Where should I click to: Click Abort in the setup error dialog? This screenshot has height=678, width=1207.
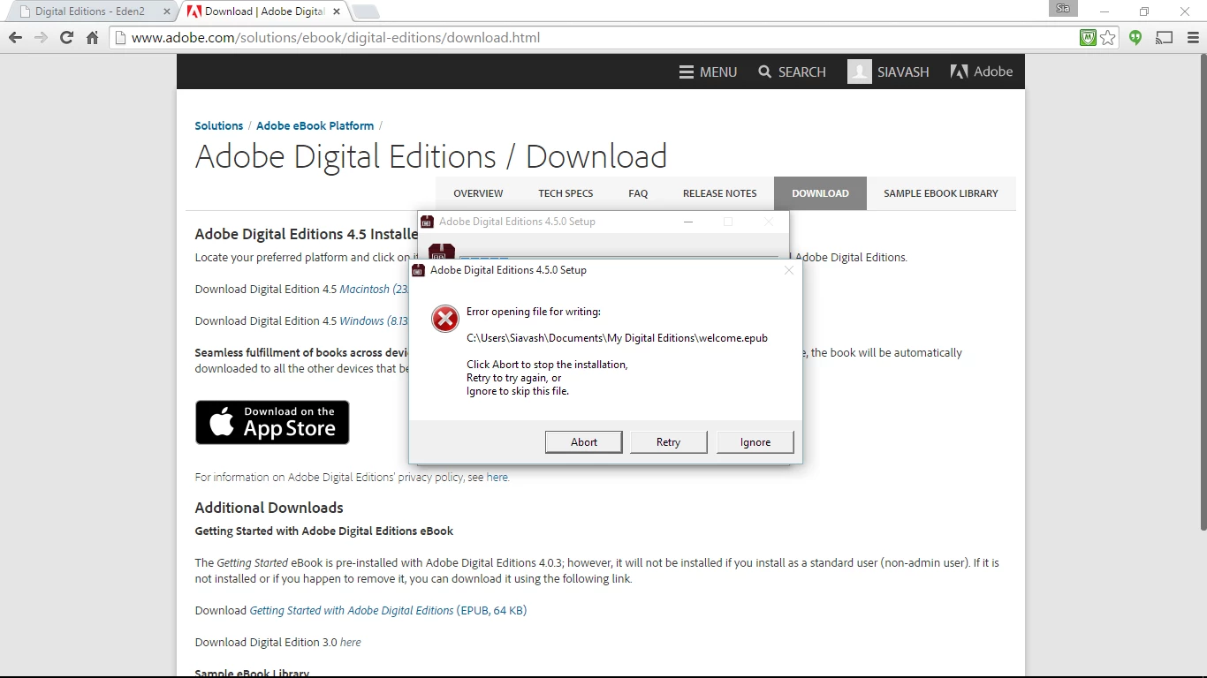[x=584, y=442]
